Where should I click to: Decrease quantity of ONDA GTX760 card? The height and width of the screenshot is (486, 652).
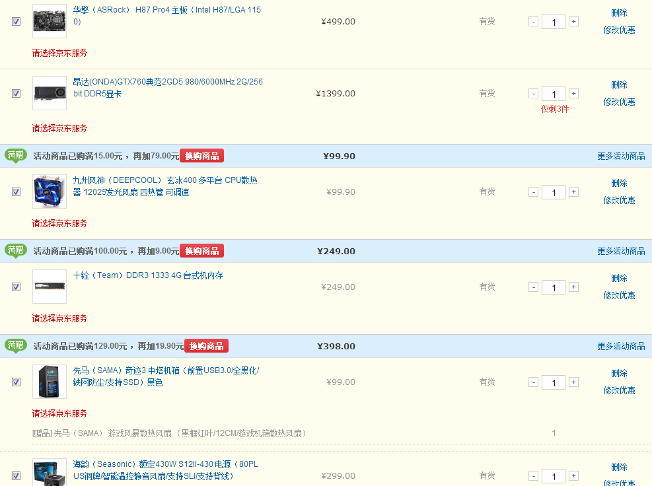click(x=534, y=94)
